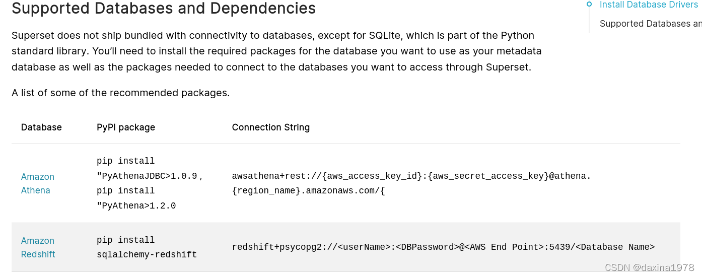Click the "PyAthena>1.2.0" package text
This screenshot has height=276, width=702.
[136, 205]
